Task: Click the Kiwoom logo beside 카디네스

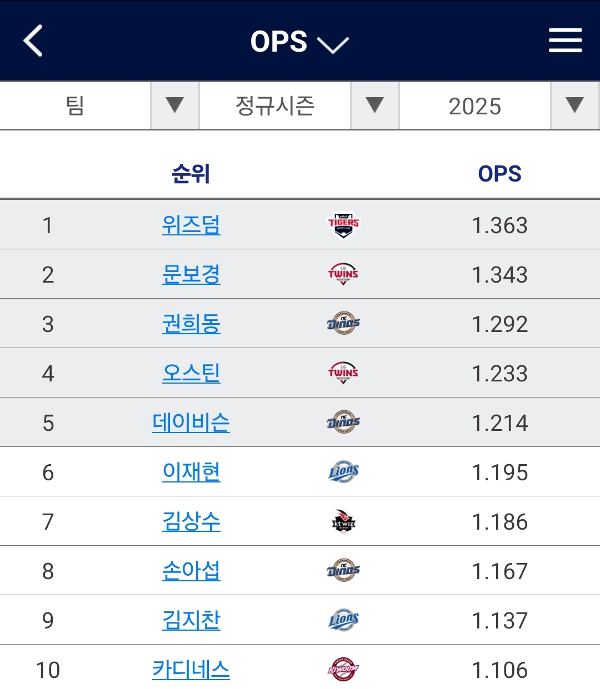Action: click(343, 670)
